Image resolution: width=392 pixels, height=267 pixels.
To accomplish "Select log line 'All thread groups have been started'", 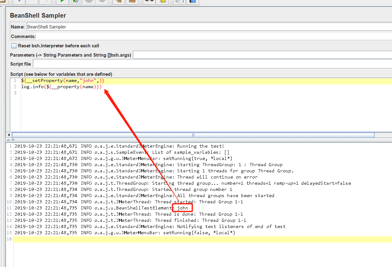I will click(144, 196).
